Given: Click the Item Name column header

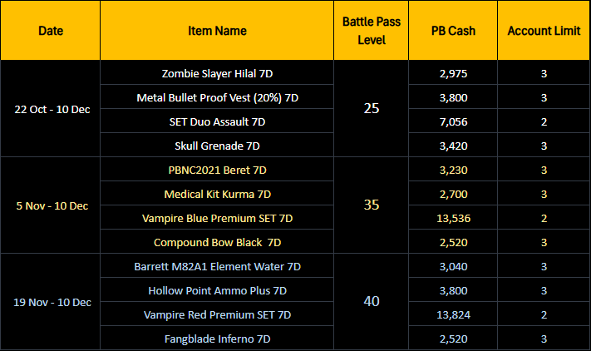Looking at the screenshot, I should tap(217, 31).
